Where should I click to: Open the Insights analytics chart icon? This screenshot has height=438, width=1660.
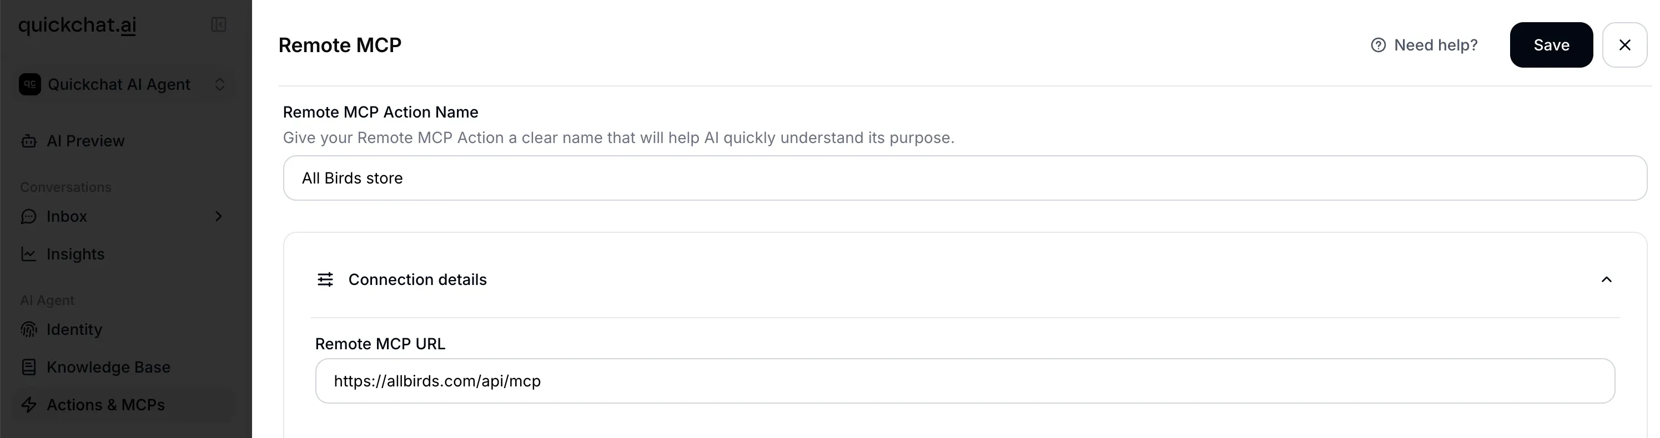pos(28,254)
